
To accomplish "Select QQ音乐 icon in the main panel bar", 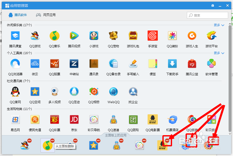I will tap(48, 146).
